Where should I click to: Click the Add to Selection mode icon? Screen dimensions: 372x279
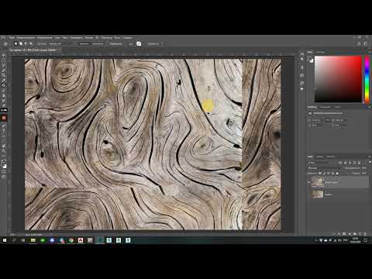coord(21,44)
